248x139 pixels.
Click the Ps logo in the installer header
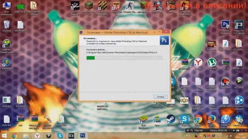pyautogui.click(x=164, y=40)
